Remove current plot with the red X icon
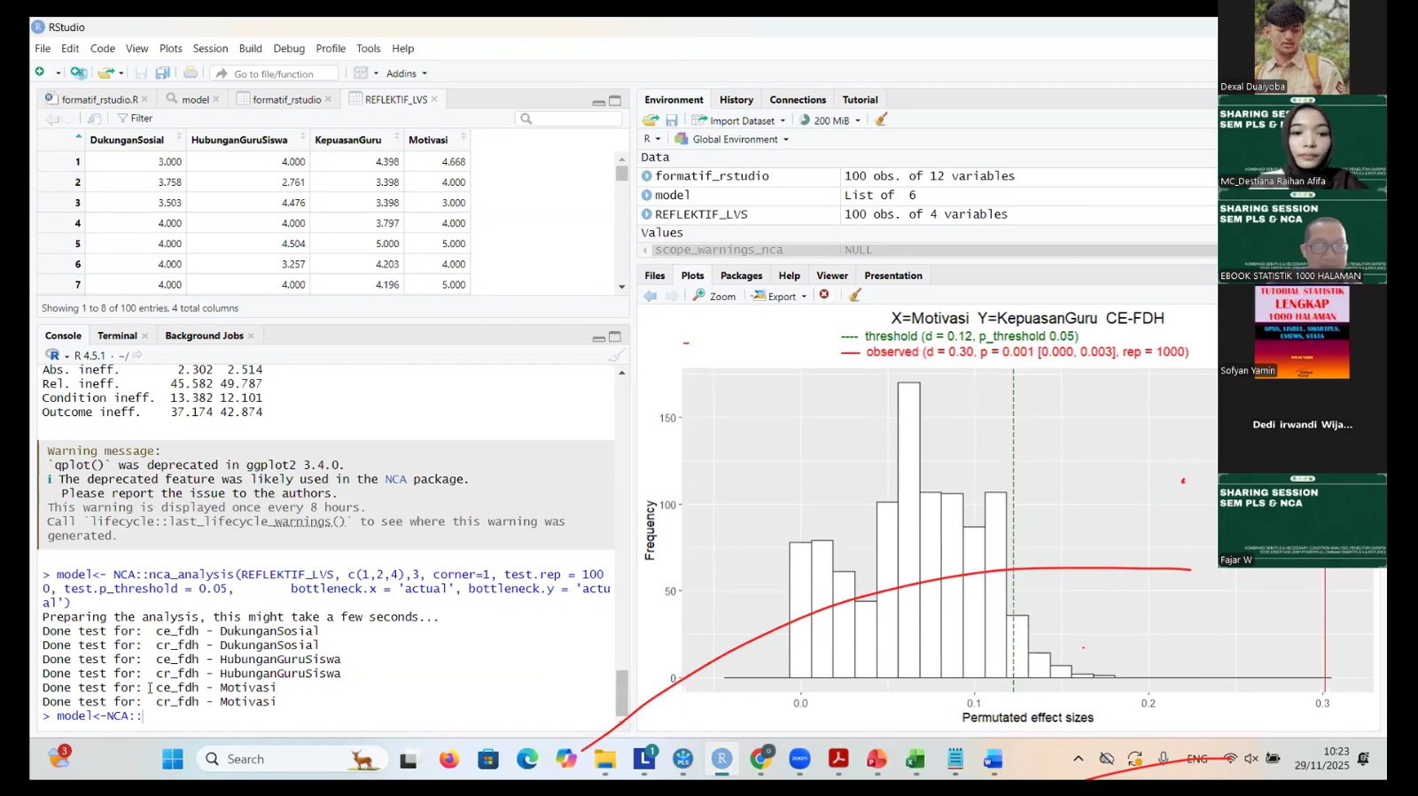This screenshot has width=1418, height=796. tap(824, 296)
